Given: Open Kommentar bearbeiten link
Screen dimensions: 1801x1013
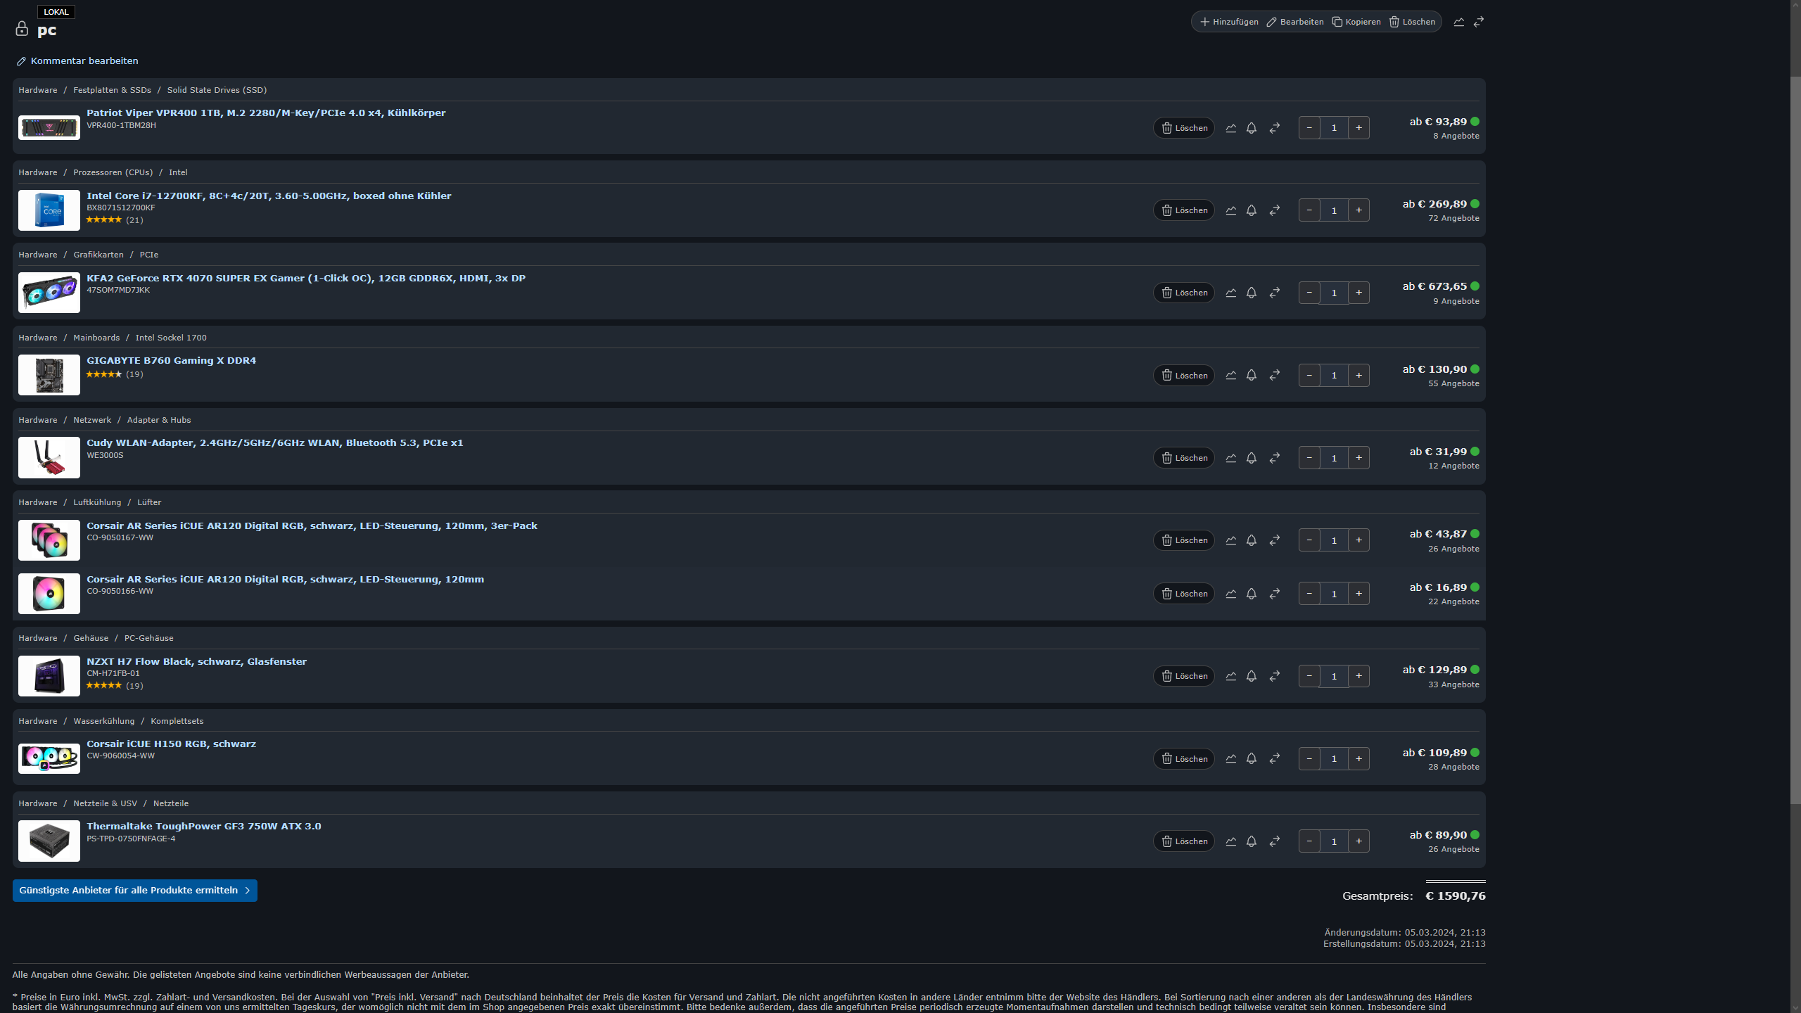Looking at the screenshot, I should click(x=84, y=61).
